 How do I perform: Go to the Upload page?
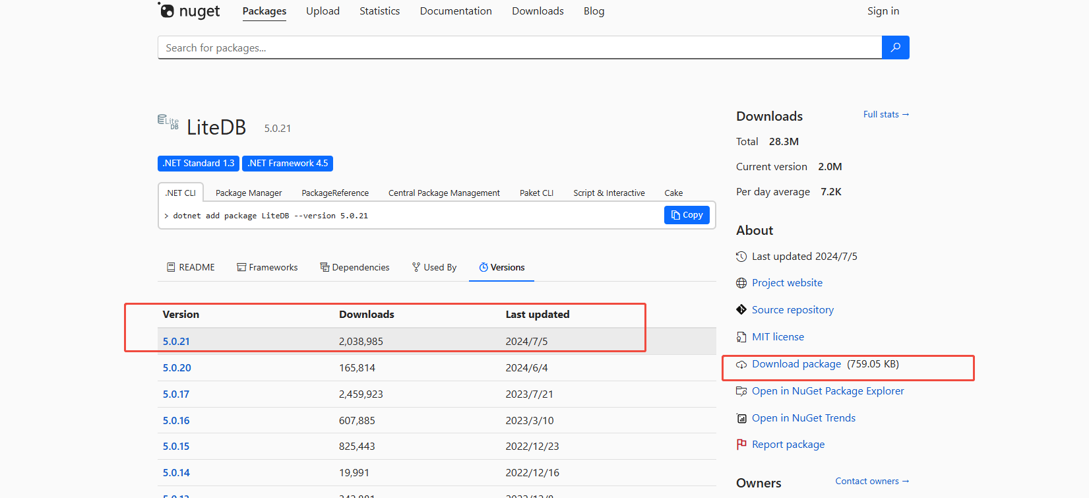323,11
